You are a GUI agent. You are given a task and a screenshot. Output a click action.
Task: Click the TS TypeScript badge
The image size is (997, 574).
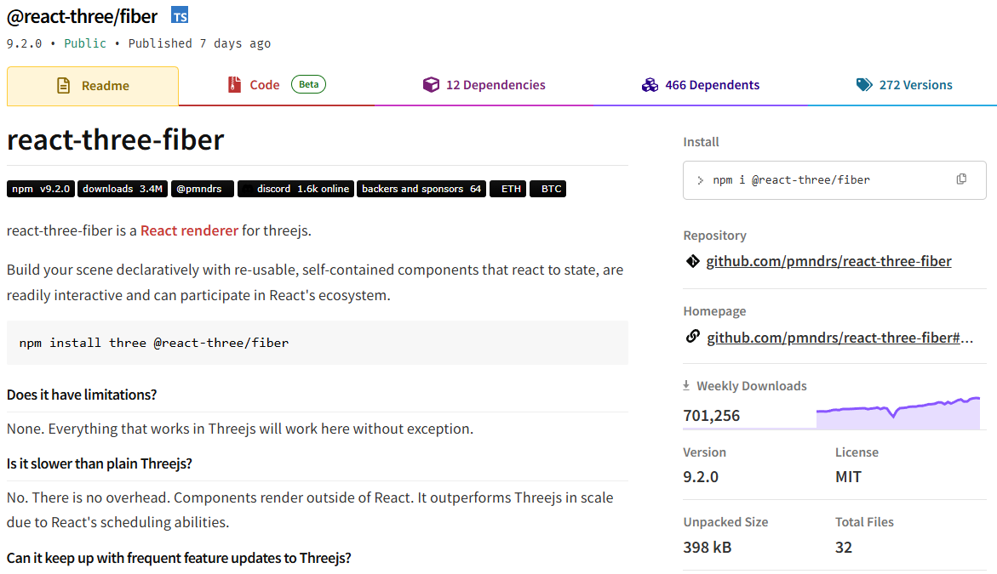(180, 14)
